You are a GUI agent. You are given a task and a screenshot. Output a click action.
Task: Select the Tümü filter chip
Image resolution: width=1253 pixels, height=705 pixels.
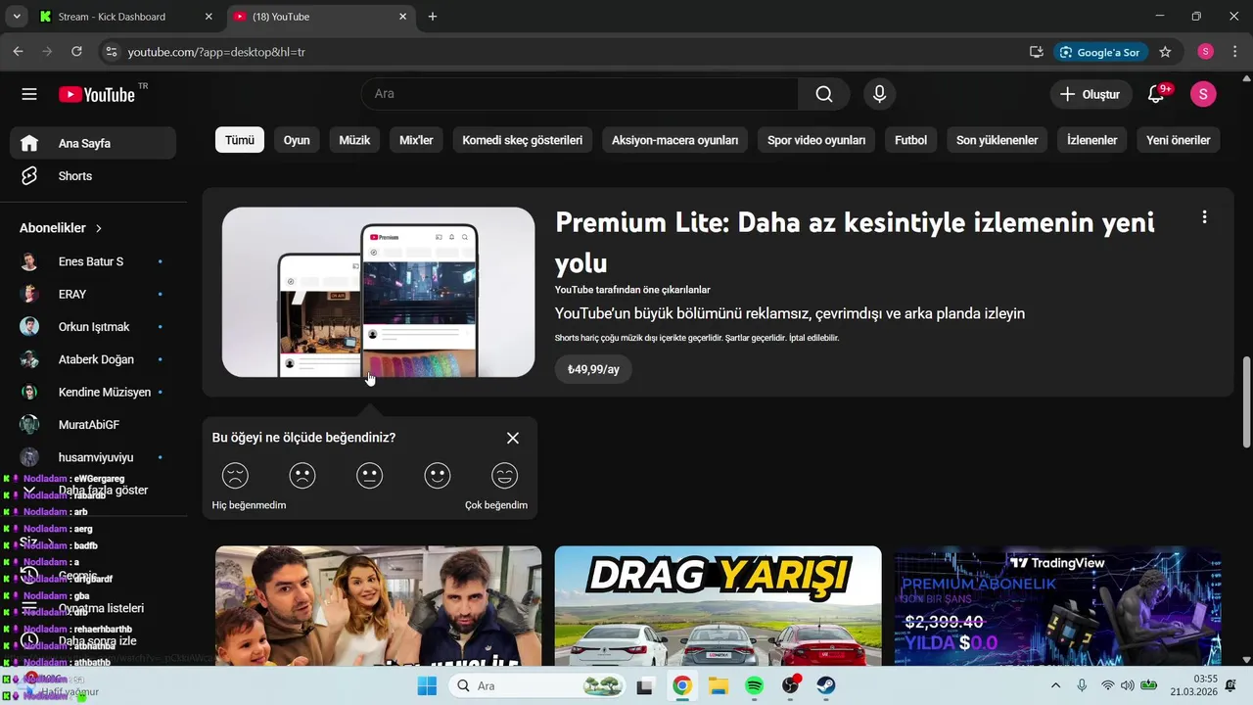[240, 140]
